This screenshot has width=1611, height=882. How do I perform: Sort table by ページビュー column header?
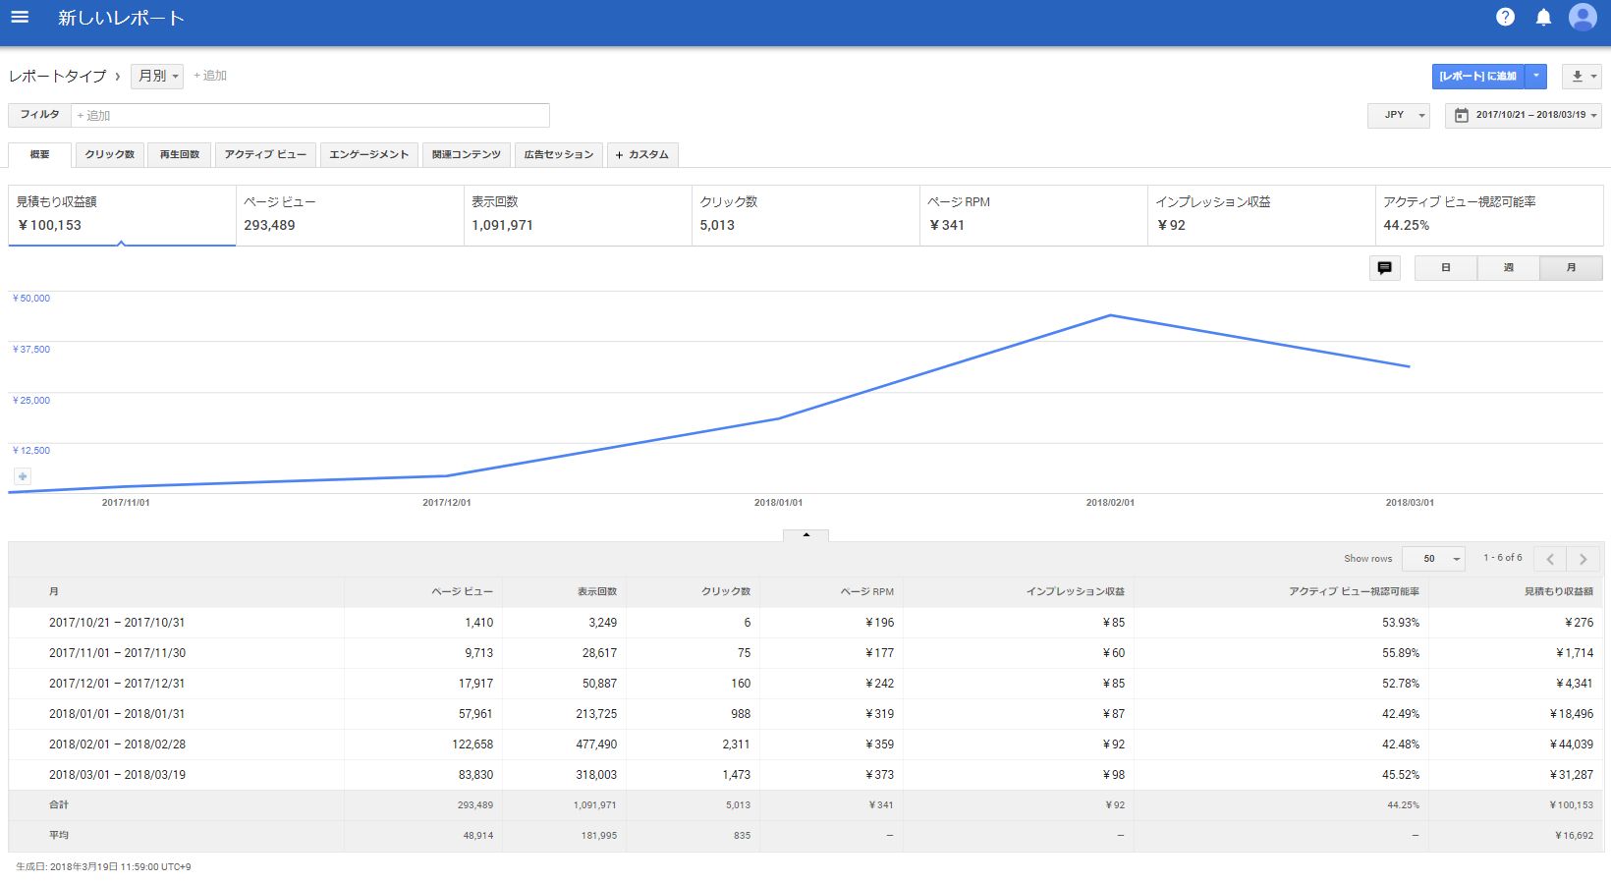point(463,591)
